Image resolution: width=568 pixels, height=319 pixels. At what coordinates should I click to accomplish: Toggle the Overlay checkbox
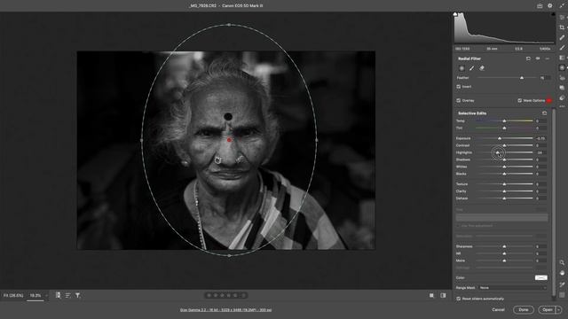459,100
